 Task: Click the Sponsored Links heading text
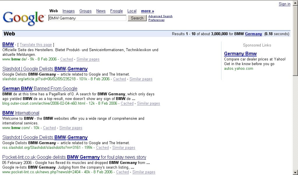coord(257,45)
